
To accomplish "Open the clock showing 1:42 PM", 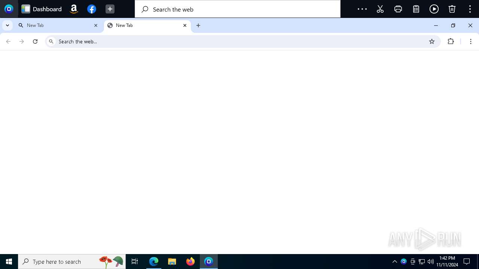I will [x=447, y=262].
